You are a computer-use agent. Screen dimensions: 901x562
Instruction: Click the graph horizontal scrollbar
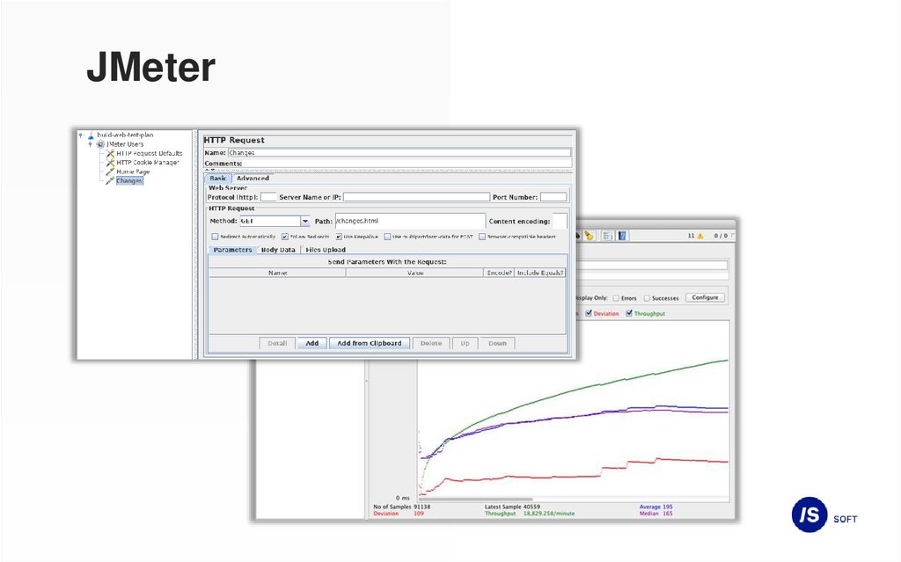(x=476, y=500)
